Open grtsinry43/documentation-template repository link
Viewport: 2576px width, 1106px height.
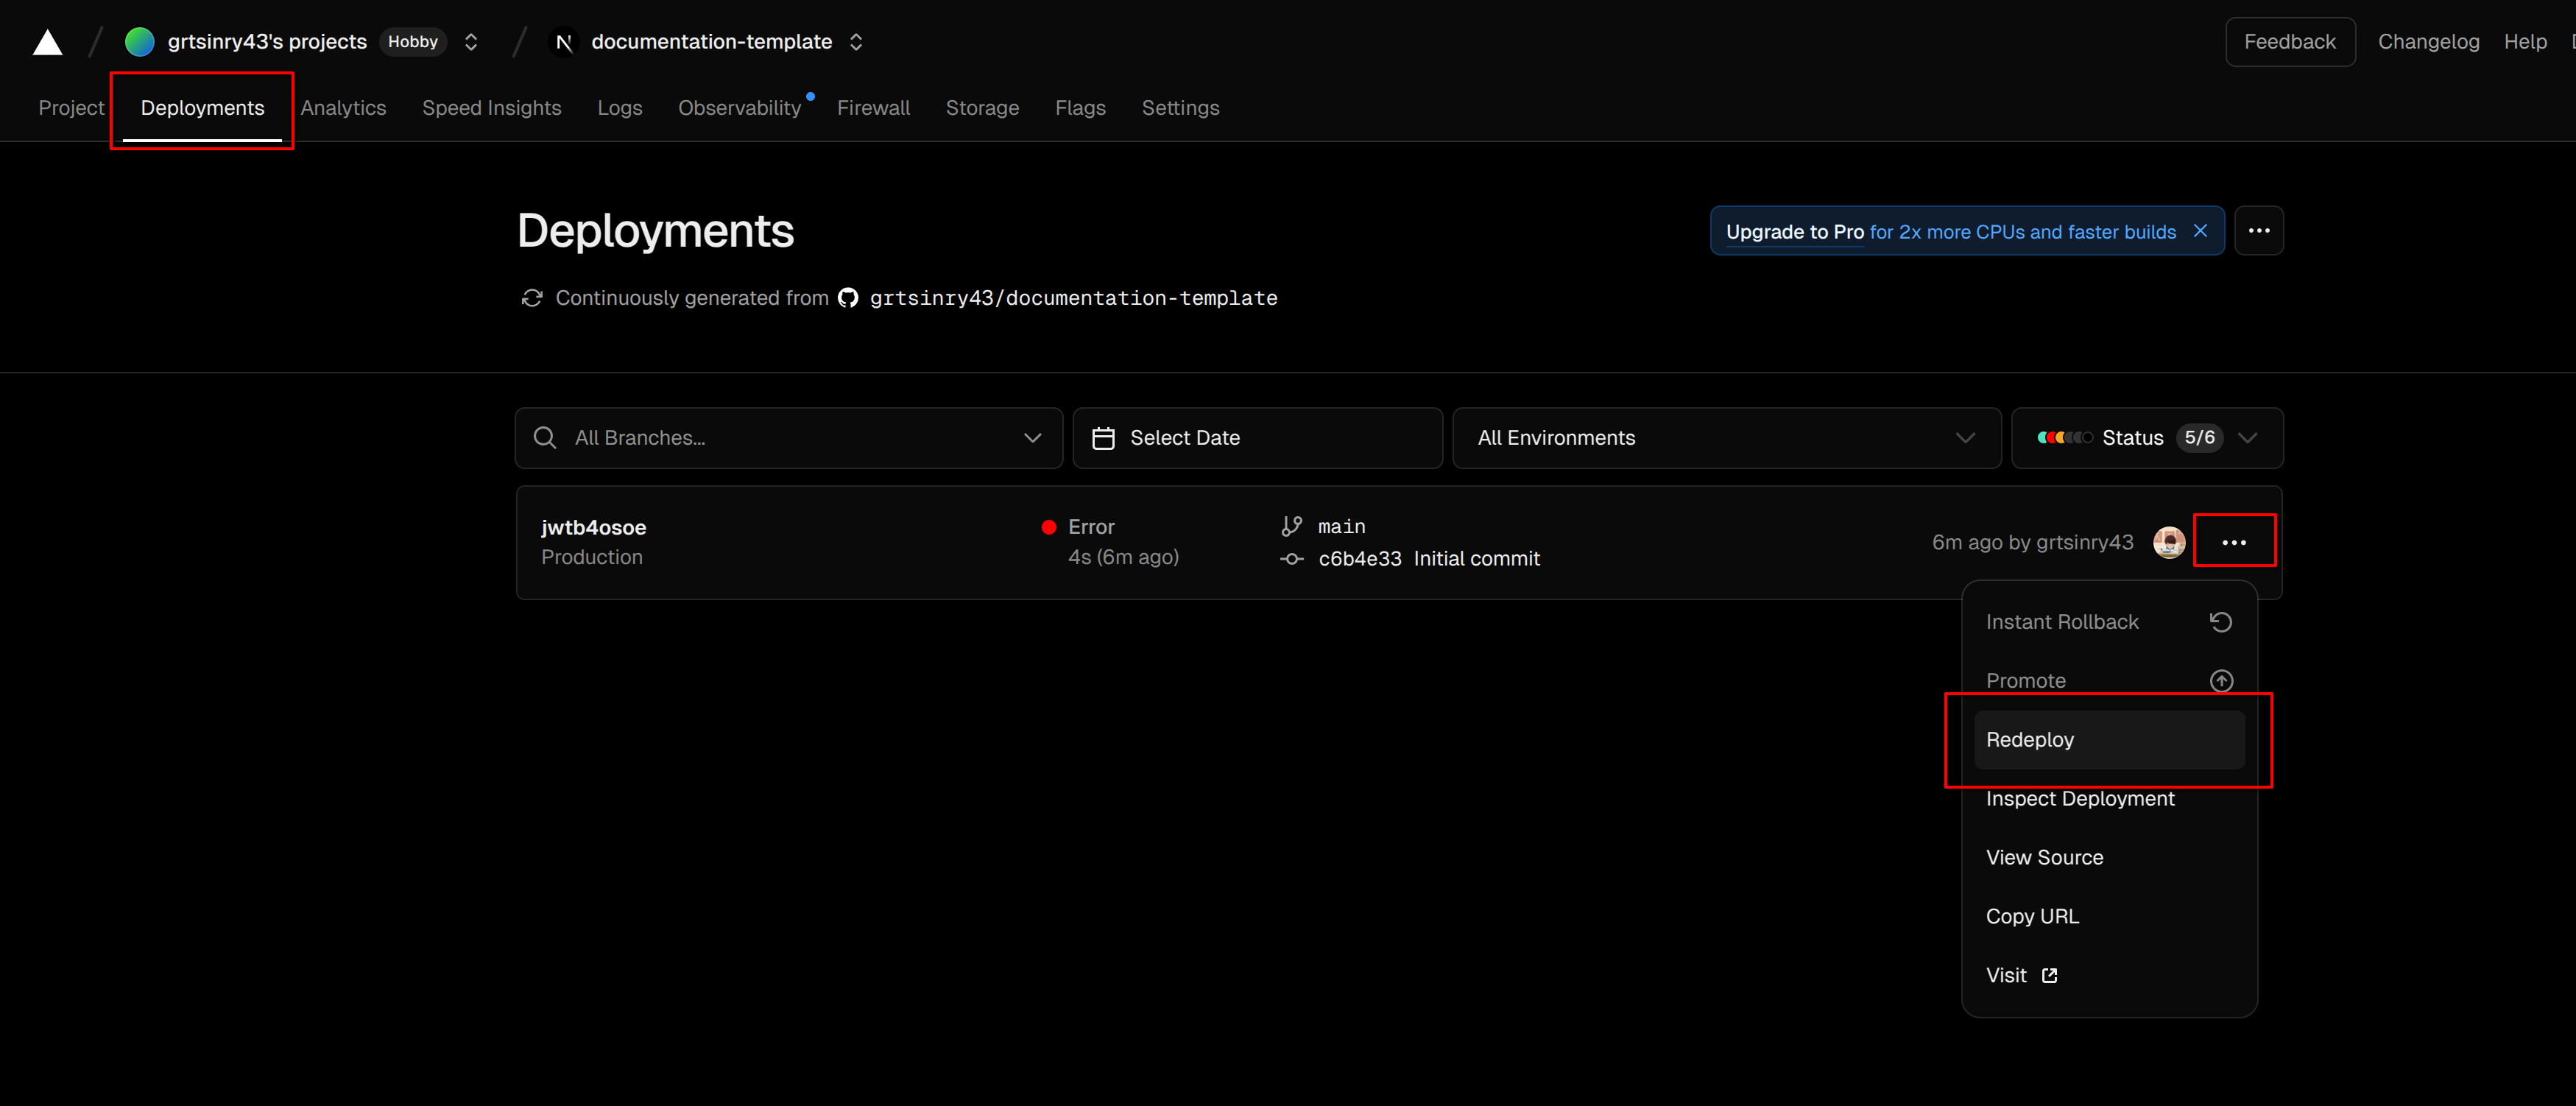point(1073,298)
